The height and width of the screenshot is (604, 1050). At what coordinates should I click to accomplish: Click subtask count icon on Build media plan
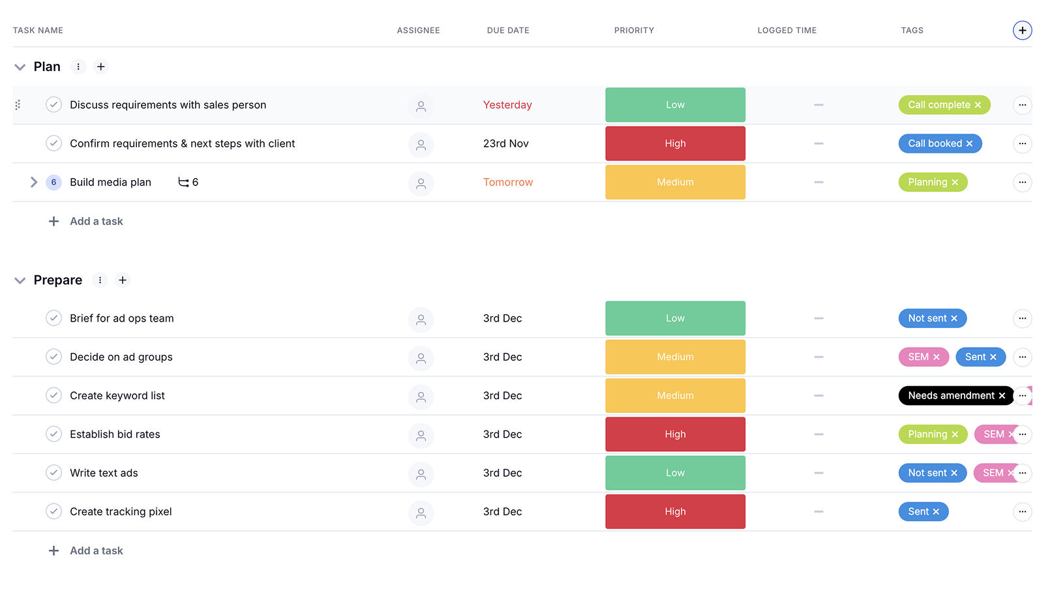[x=184, y=183]
